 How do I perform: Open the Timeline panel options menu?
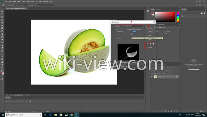point(144,98)
